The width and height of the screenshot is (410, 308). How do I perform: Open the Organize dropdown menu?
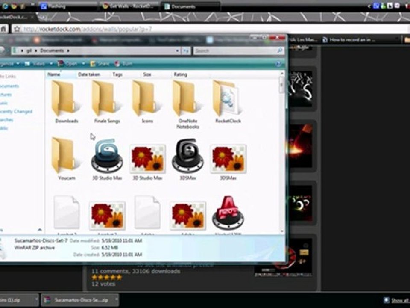point(10,64)
